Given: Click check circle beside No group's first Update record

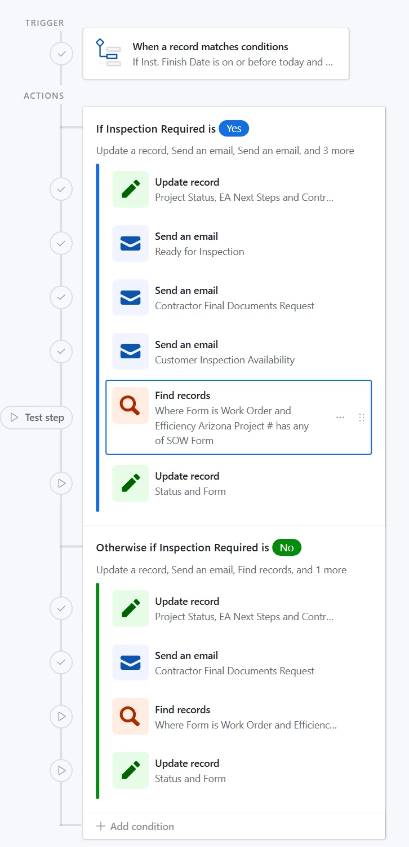Looking at the screenshot, I should tap(61, 608).
